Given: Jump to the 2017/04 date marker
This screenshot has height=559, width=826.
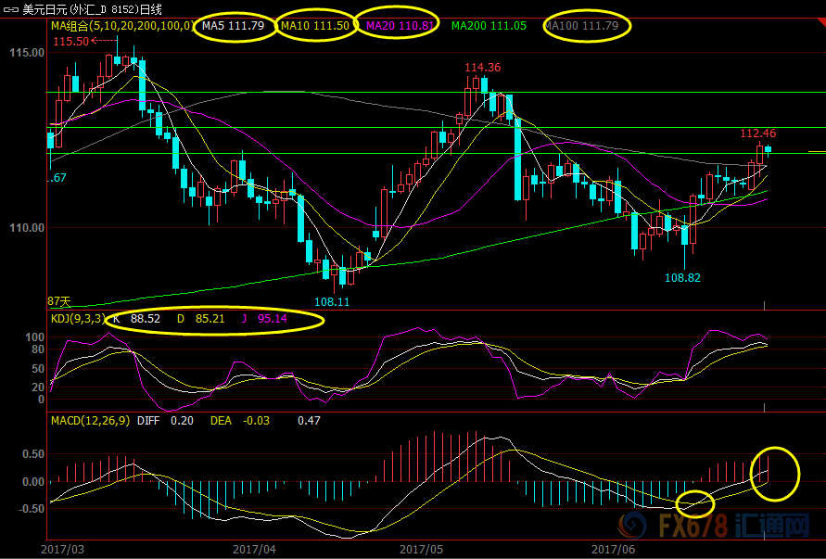Looking at the screenshot, I should pyautogui.click(x=254, y=550).
